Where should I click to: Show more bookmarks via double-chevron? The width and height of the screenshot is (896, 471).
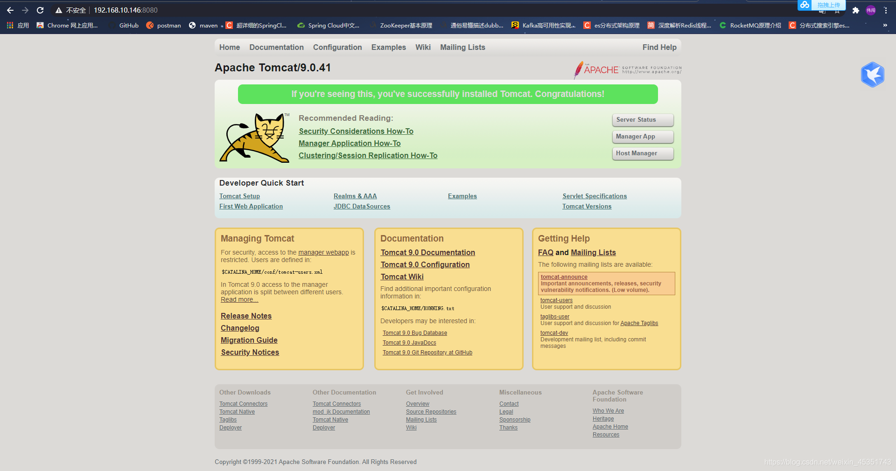click(x=885, y=25)
